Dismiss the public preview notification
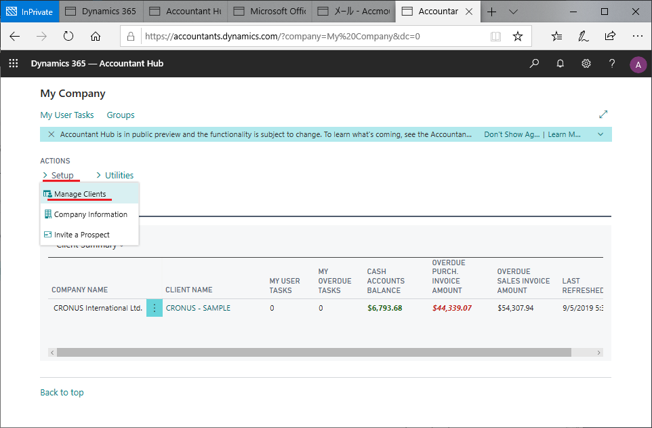The width and height of the screenshot is (652, 428). click(51, 134)
